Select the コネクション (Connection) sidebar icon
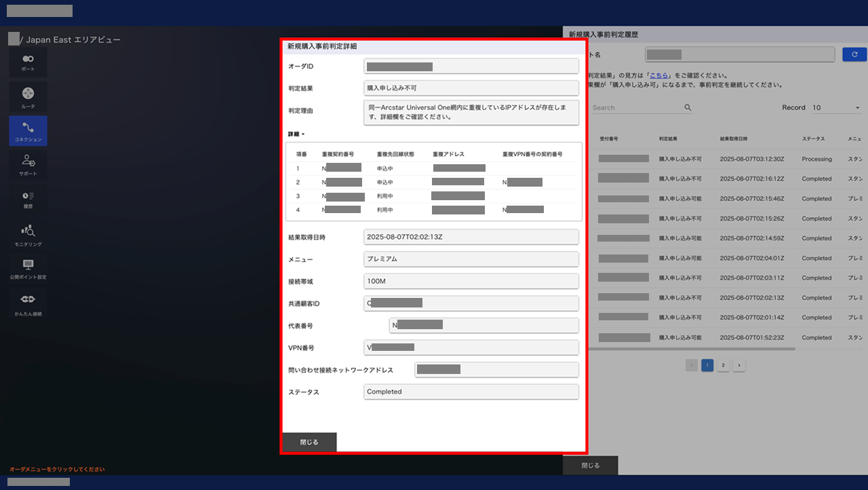 [28, 131]
